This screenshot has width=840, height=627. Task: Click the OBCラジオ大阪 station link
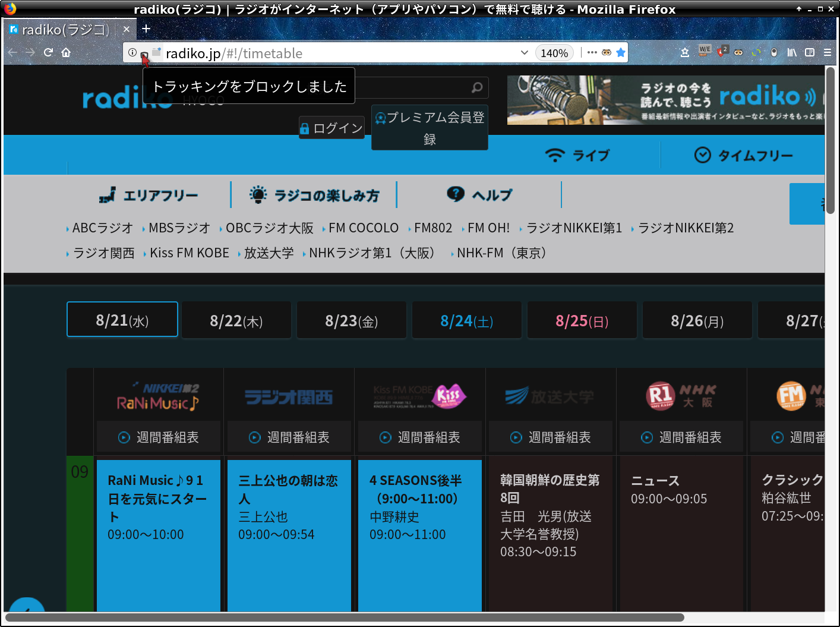click(x=269, y=228)
